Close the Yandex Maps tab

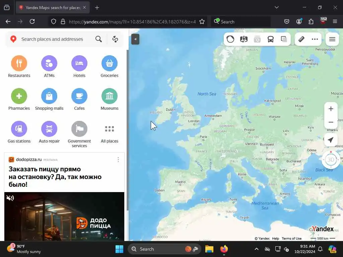coord(84,7)
